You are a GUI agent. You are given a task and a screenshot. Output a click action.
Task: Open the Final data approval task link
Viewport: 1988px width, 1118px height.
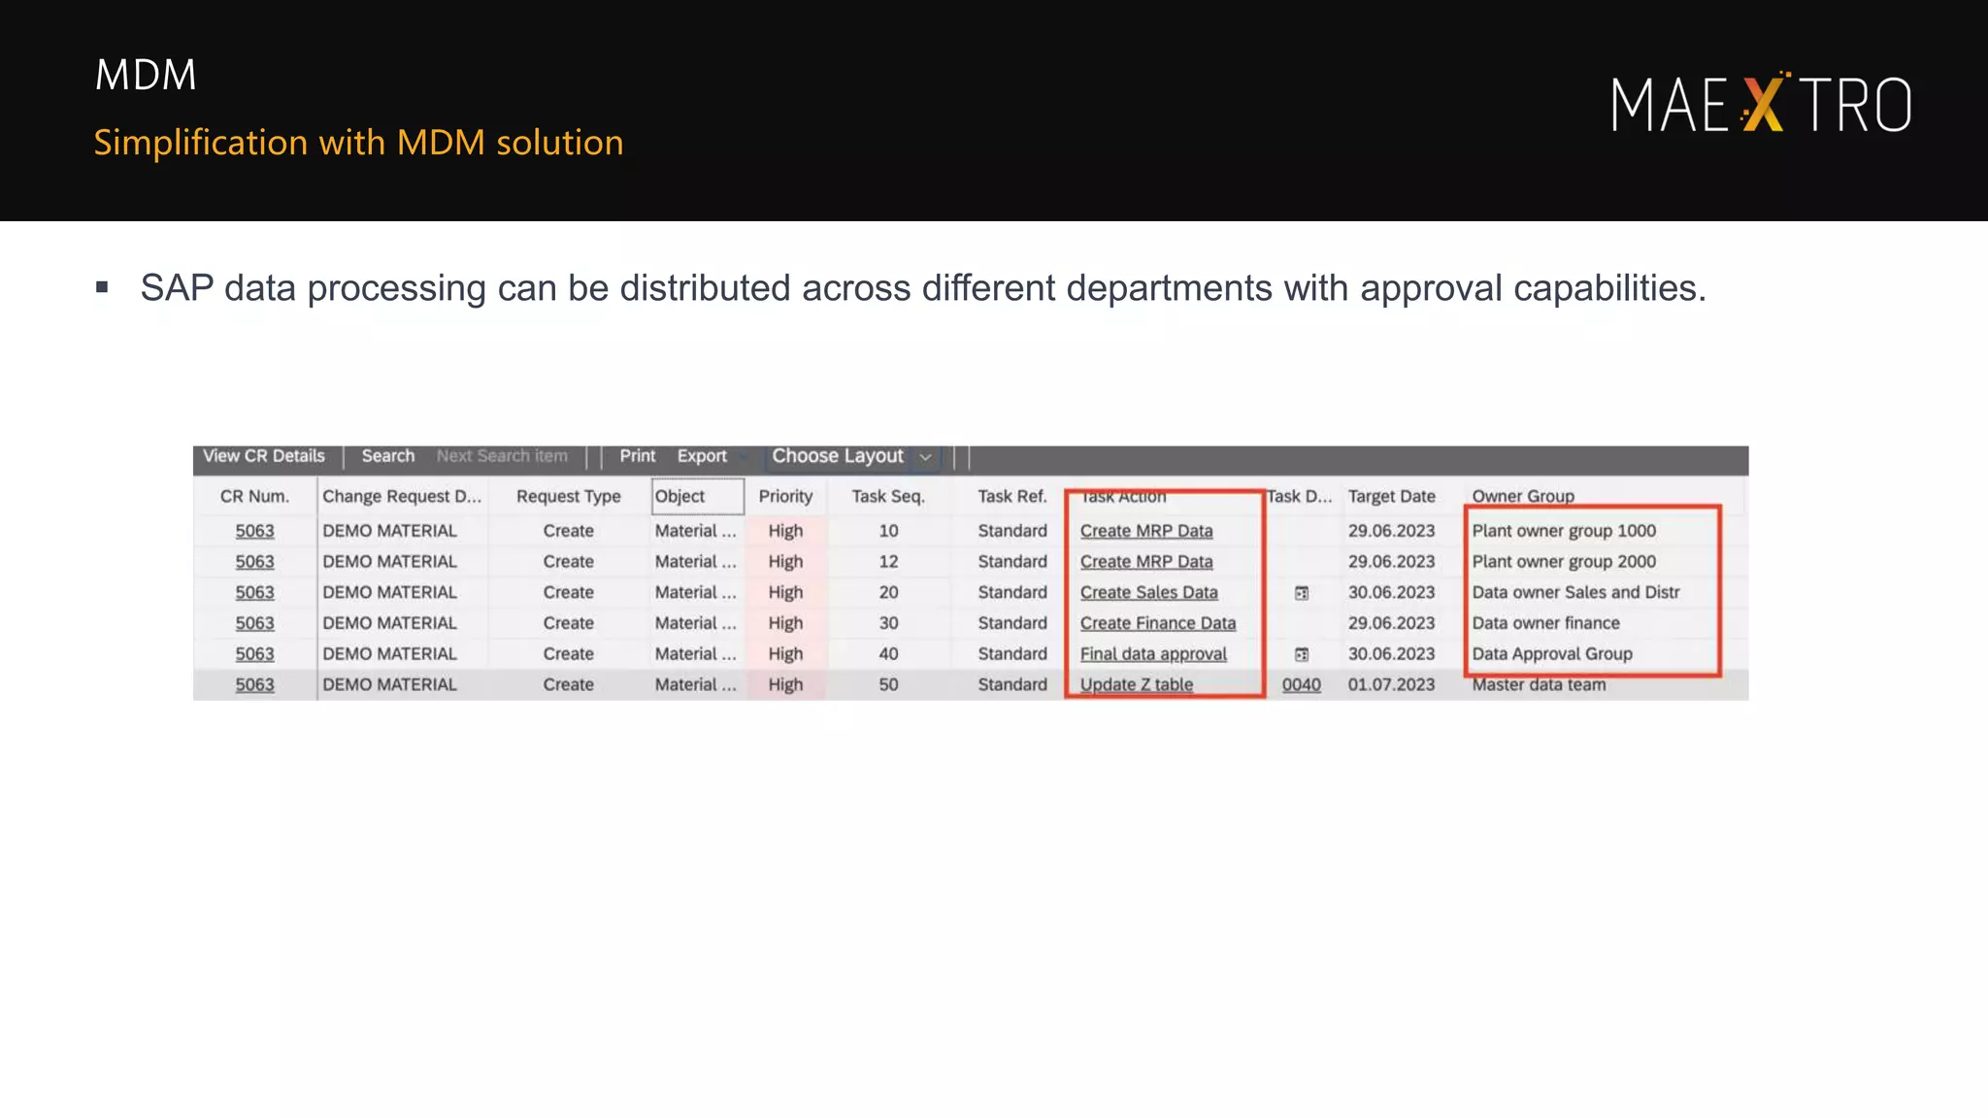[1153, 654]
